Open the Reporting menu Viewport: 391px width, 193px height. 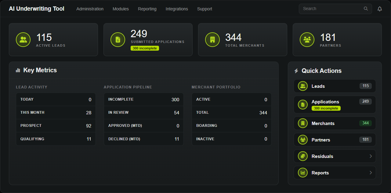tap(147, 9)
